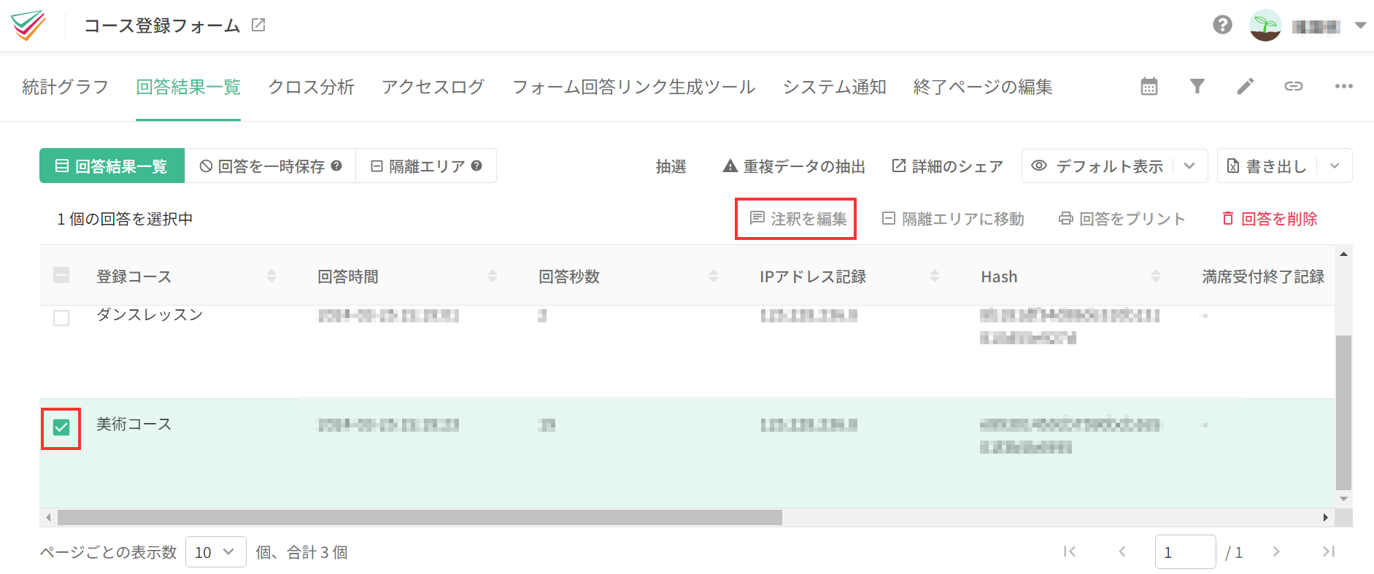
Task: Open the rows-per-page 10 dropdown
Action: click(216, 552)
